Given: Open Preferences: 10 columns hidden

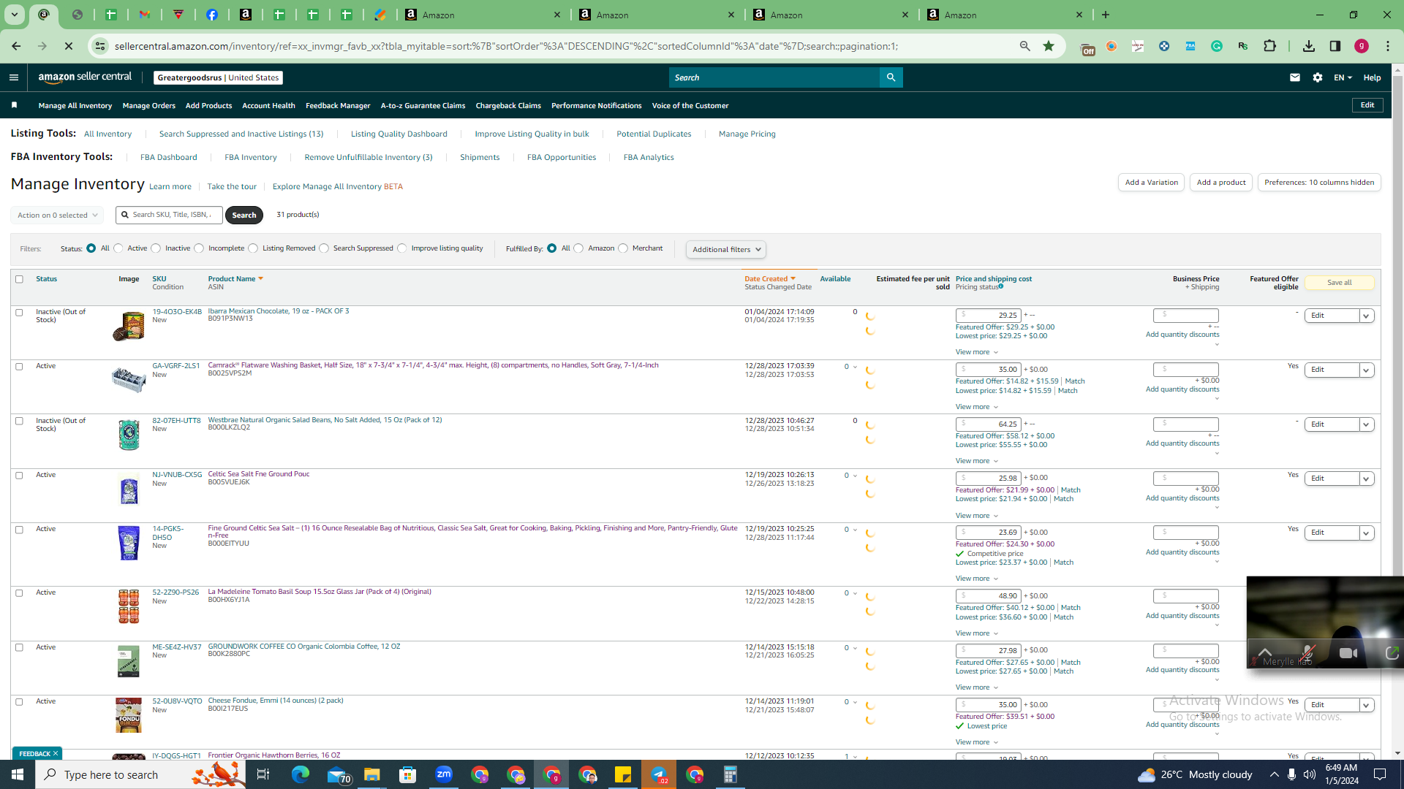Looking at the screenshot, I should click(1319, 183).
